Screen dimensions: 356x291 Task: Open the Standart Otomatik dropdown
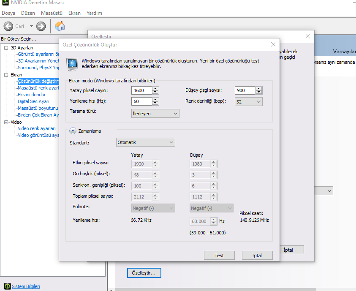[x=146, y=142]
